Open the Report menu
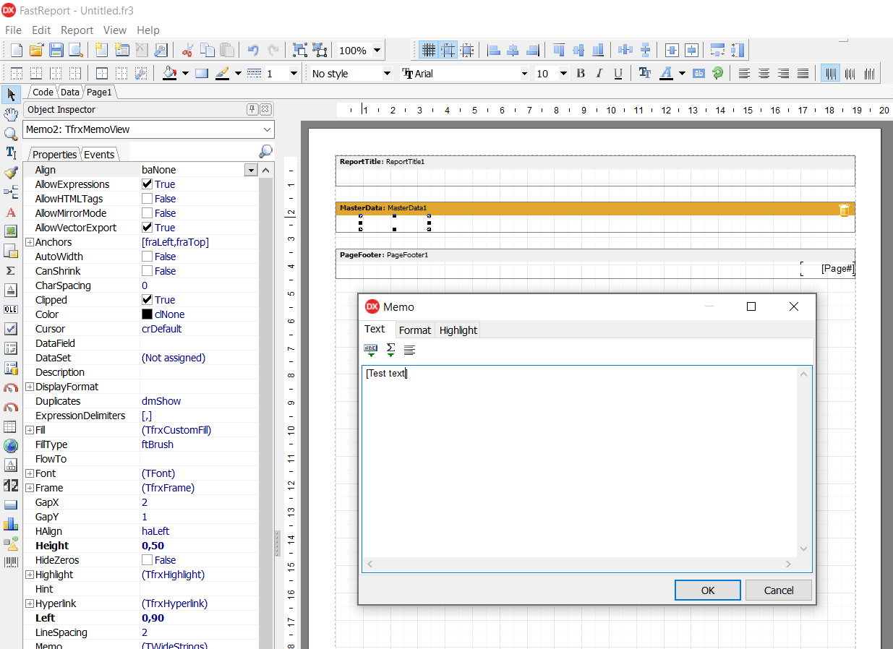 (77, 30)
